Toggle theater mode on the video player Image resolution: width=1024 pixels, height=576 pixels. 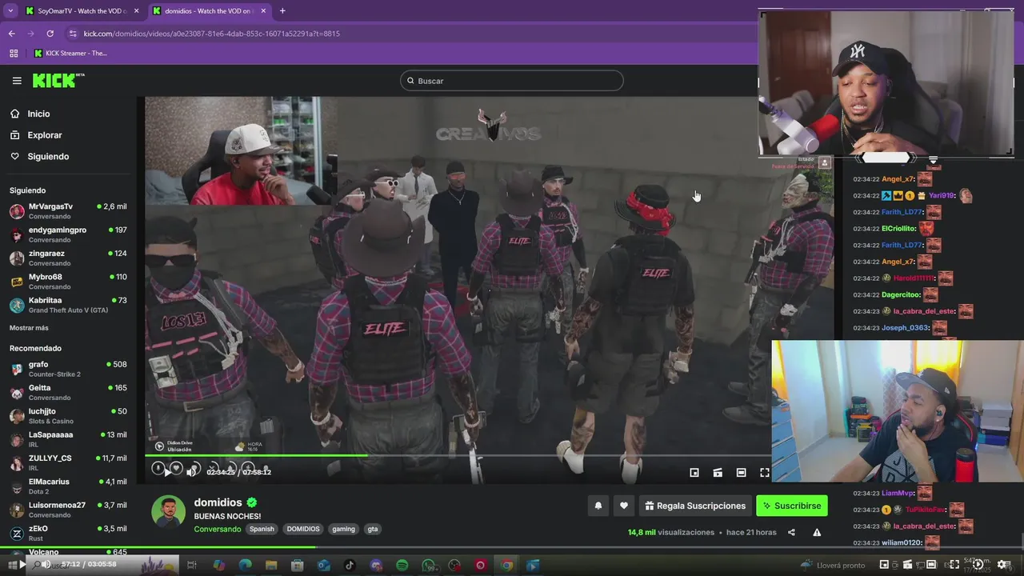click(x=741, y=473)
